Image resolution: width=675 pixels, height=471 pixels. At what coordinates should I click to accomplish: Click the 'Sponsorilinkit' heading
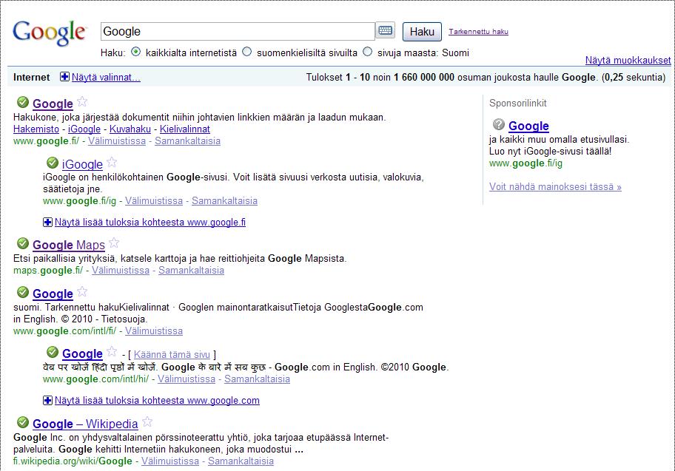(x=518, y=104)
